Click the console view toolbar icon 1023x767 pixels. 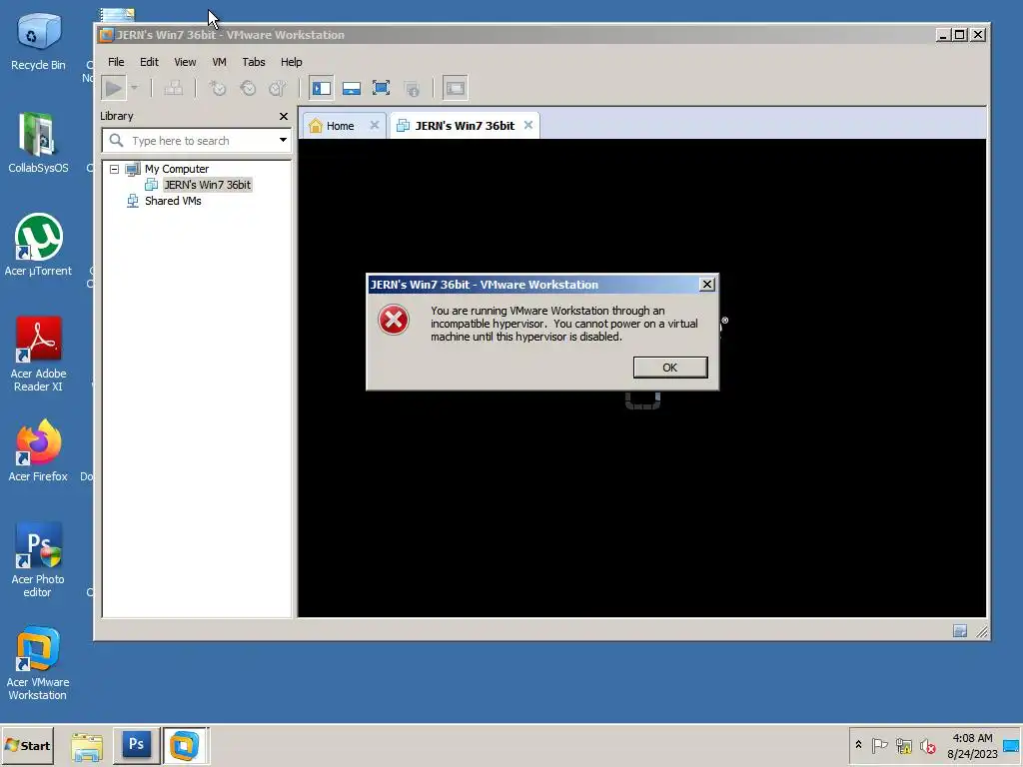[456, 88]
